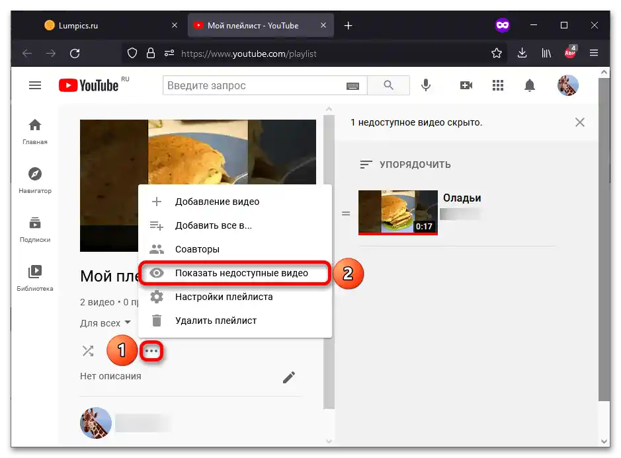Open the on-screen keyboard in search box

(352, 86)
